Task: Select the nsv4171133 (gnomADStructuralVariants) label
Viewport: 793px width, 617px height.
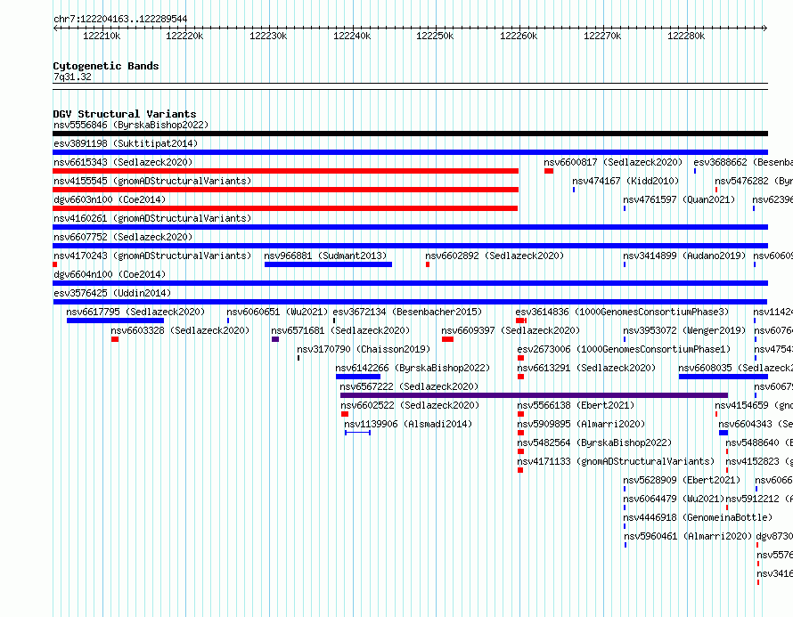Action: (x=616, y=461)
